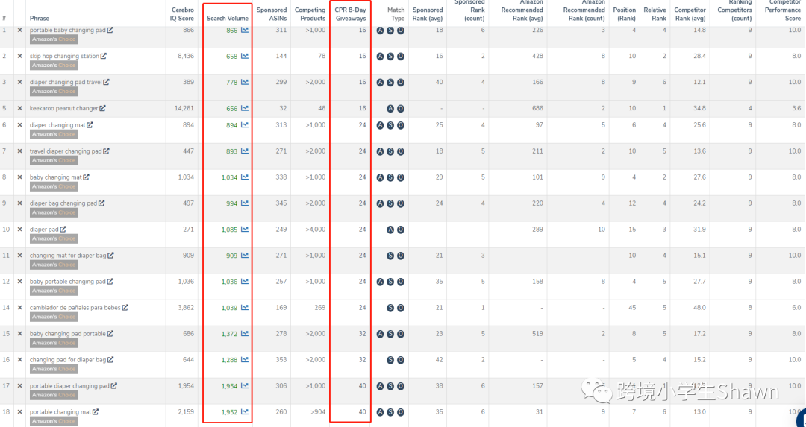Screen dimensions: 806x427
Task: Sort by Competitor Rank (avg) column
Action: 690,14
